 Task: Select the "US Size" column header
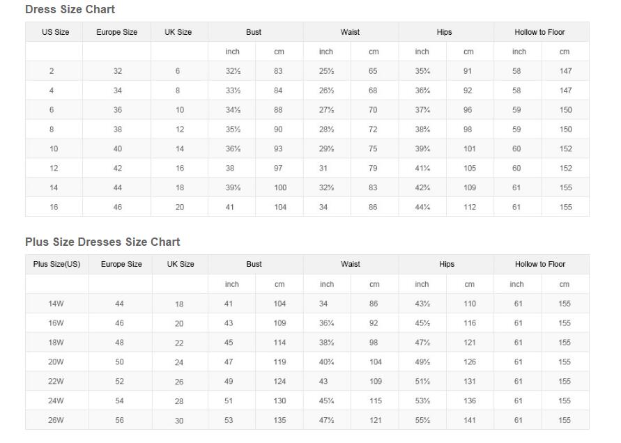pos(55,32)
